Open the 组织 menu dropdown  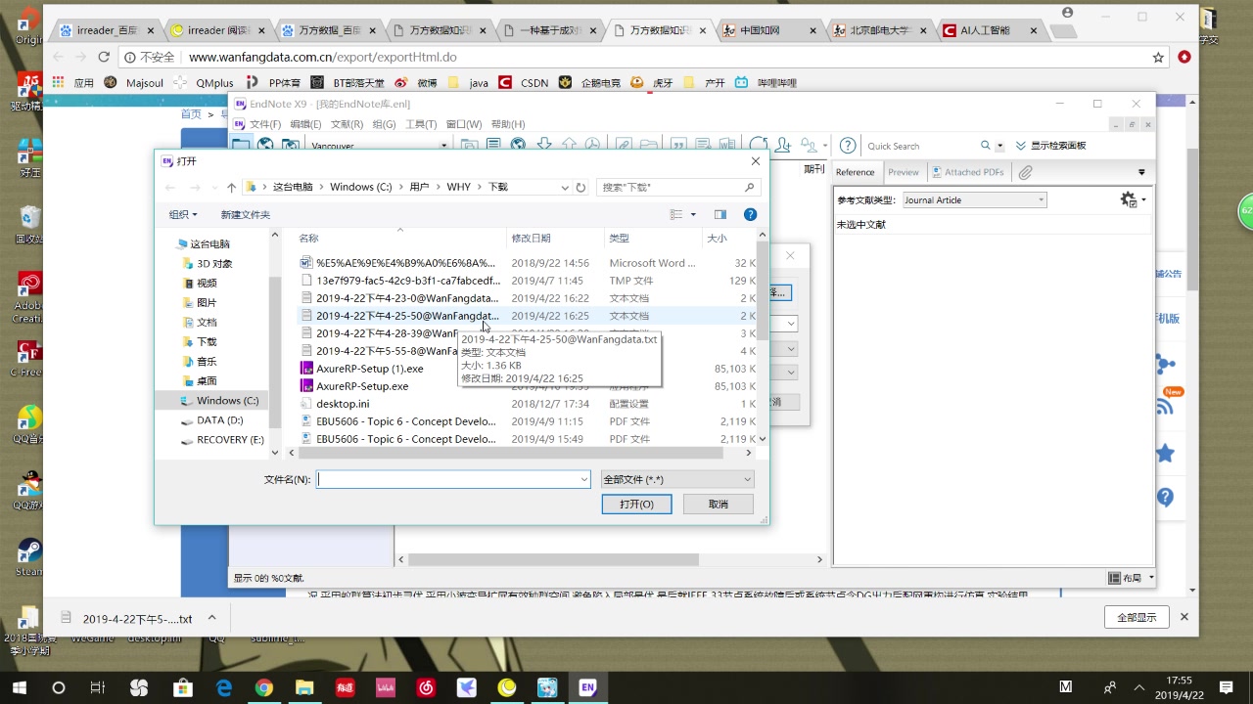182,214
